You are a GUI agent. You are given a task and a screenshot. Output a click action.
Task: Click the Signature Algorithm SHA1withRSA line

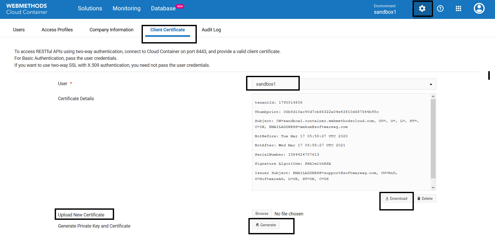pos(293,164)
